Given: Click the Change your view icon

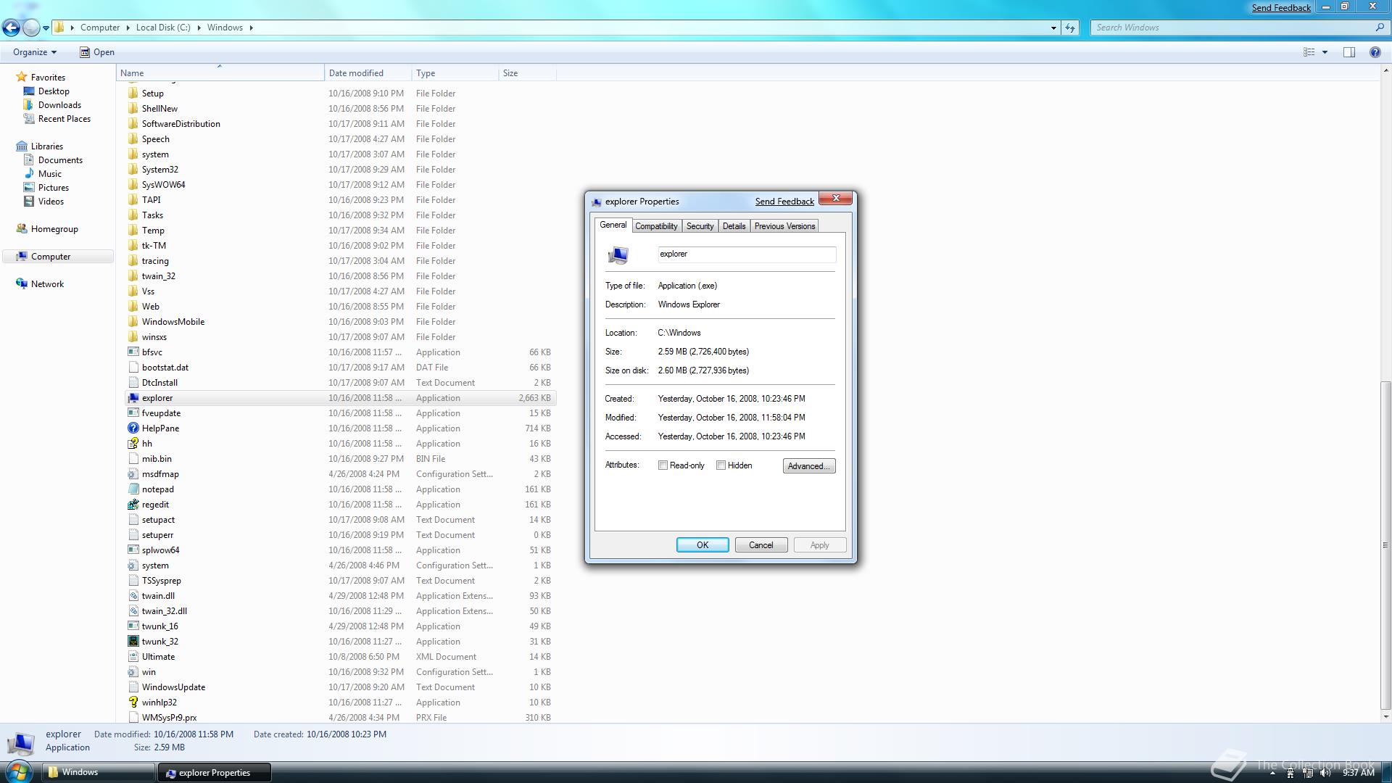Looking at the screenshot, I should (x=1309, y=52).
